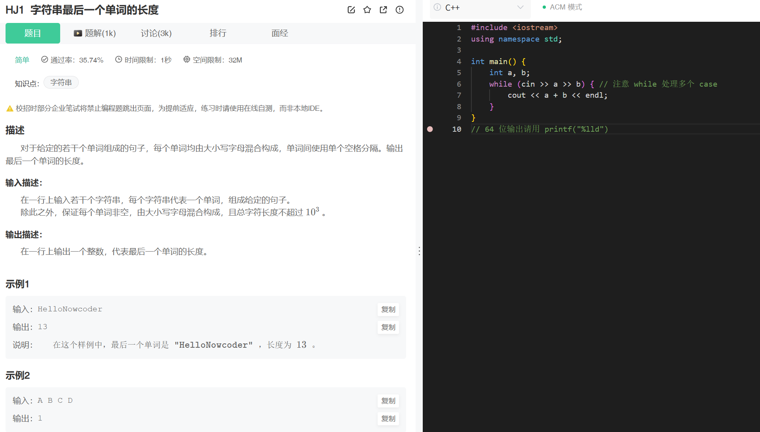Copy 示例1 input with its 复制 button
Viewport: 760px width, 432px height.
click(388, 309)
